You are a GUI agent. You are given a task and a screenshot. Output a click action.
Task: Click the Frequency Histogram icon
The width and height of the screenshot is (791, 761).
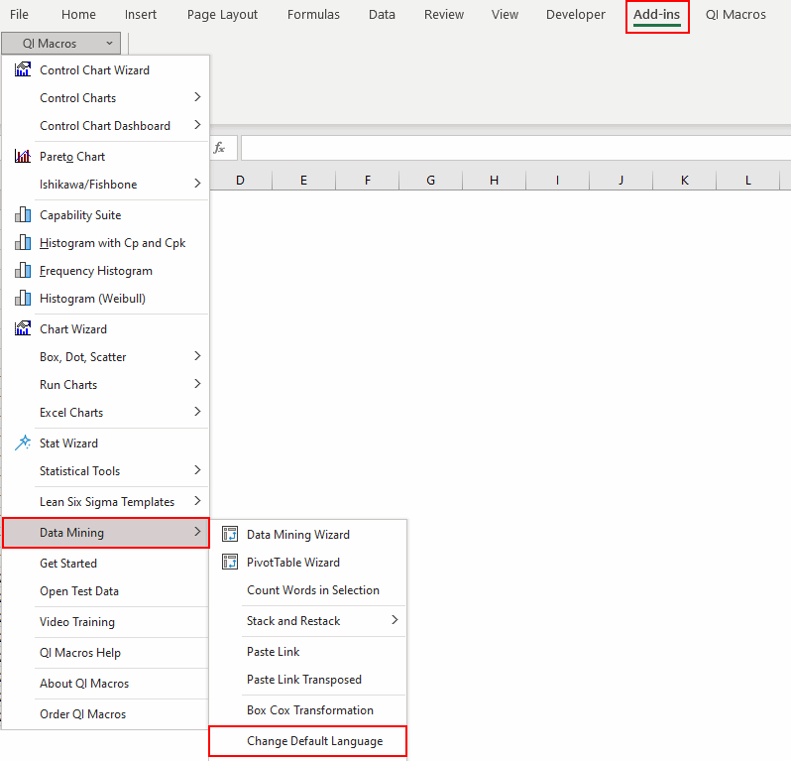pyautogui.click(x=23, y=270)
